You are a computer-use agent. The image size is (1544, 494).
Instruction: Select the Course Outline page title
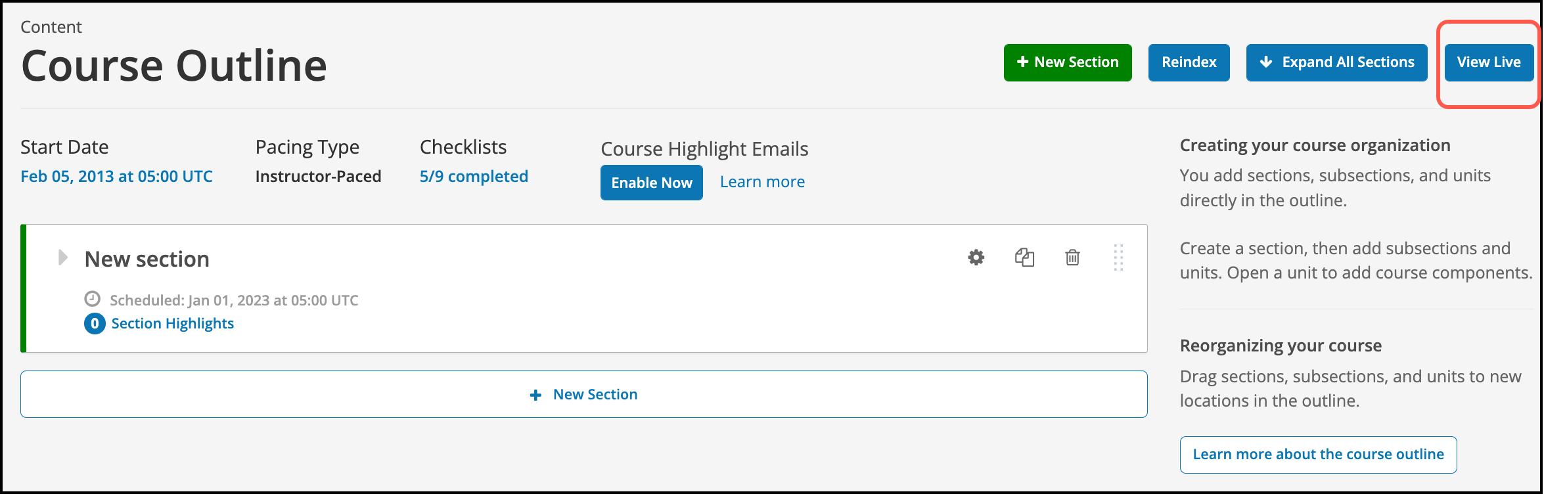tap(173, 64)
